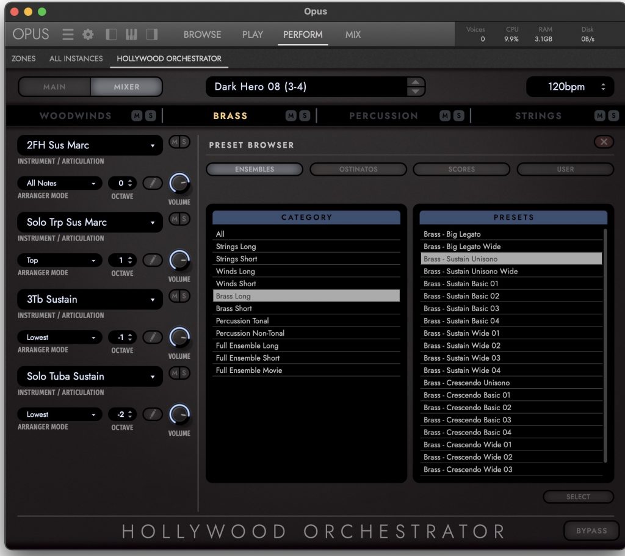Open the Lowest arranger mode dropdown for 3Tb Sustain
Viewport: 625px width, 556px height.
pos(60,337)
